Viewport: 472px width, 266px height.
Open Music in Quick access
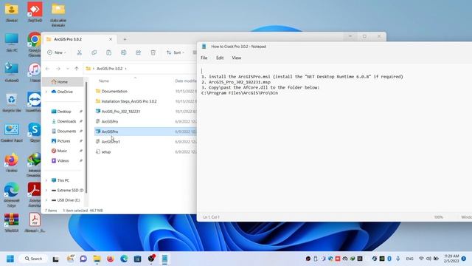pos(62,151)
